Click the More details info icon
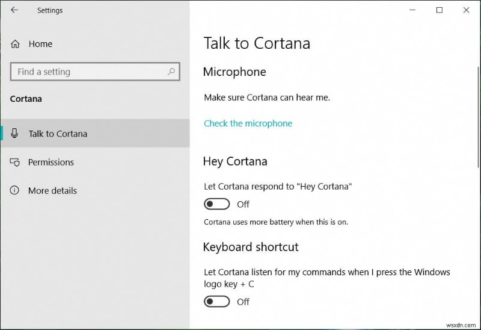The height and width of the screenshot is (330, 481). pos(14,190)
